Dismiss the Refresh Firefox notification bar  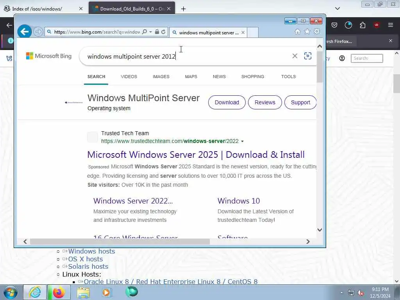tap(390, 41)
